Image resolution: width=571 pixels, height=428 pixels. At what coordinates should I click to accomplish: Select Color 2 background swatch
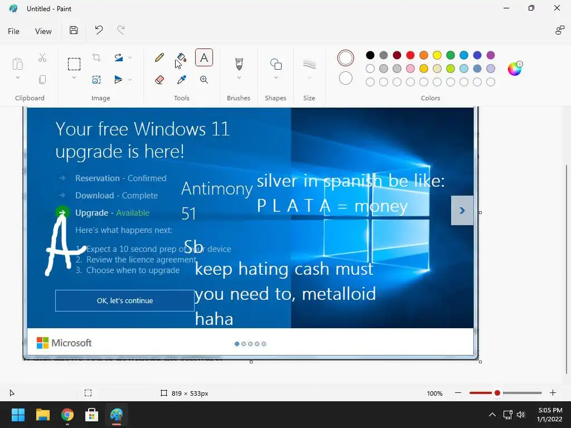pos(346,78)
